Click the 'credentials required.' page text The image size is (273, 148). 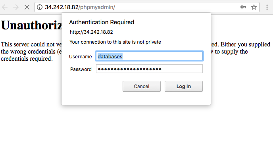pyautogui.click(x=27, y=59)
